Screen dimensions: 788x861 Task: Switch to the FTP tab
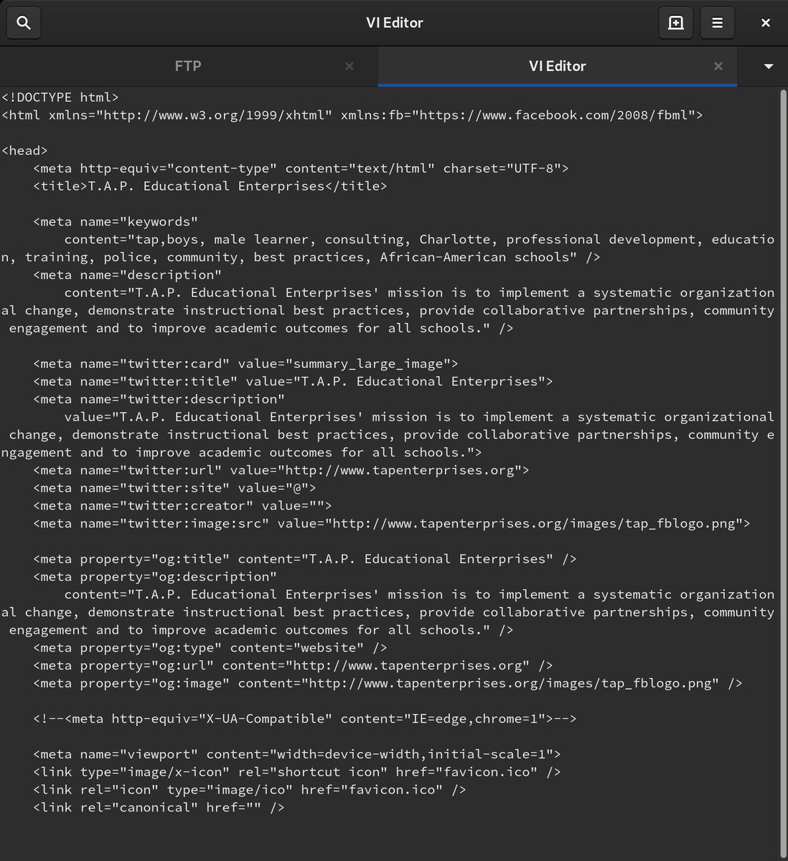point(188,66)
